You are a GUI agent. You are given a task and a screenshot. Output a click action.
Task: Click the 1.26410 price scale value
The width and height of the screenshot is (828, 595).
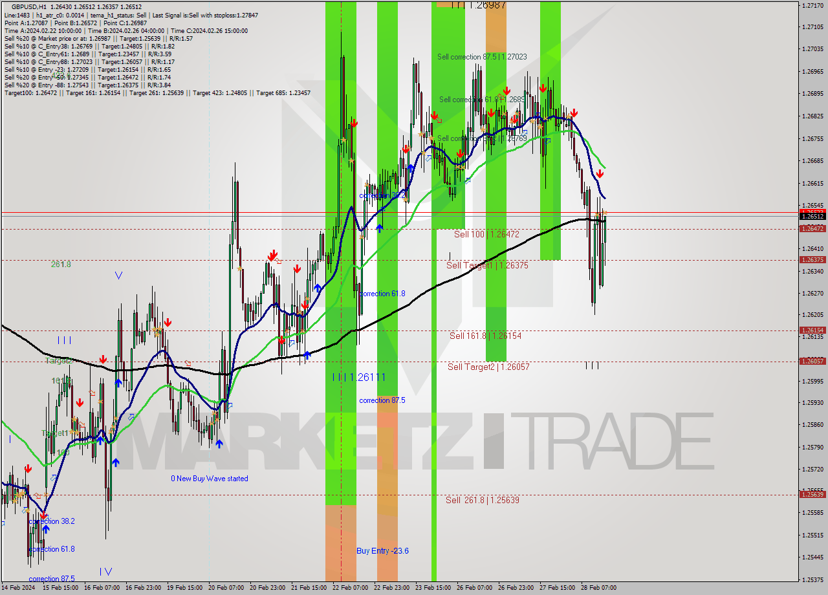click(812, 249)
